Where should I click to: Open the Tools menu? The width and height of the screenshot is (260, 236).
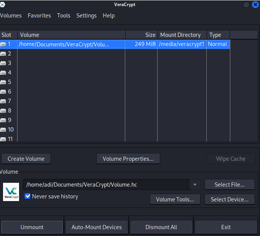[x=64, y=16]
